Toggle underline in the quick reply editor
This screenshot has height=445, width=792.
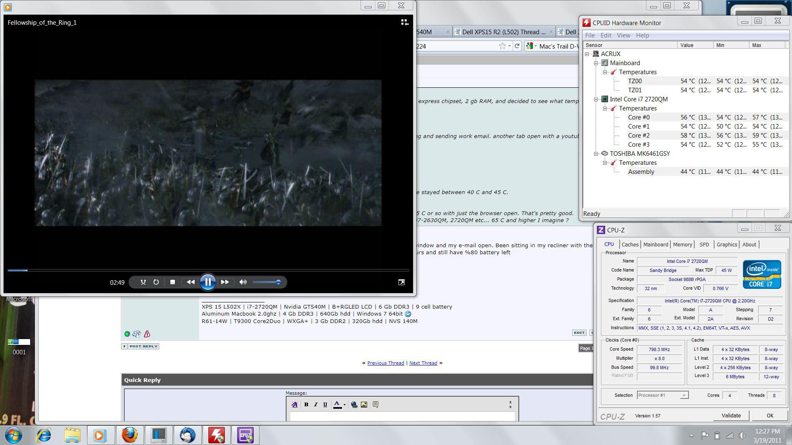325,405
